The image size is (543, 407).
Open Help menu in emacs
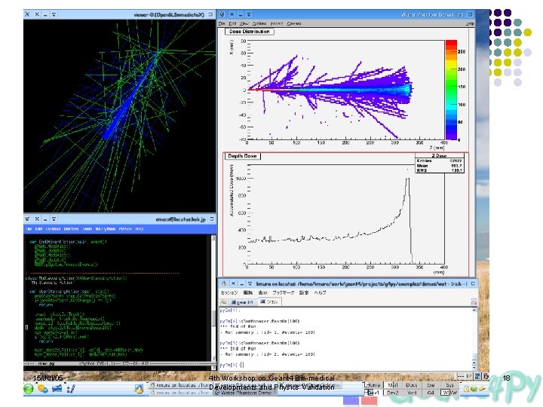click(140, 229)
